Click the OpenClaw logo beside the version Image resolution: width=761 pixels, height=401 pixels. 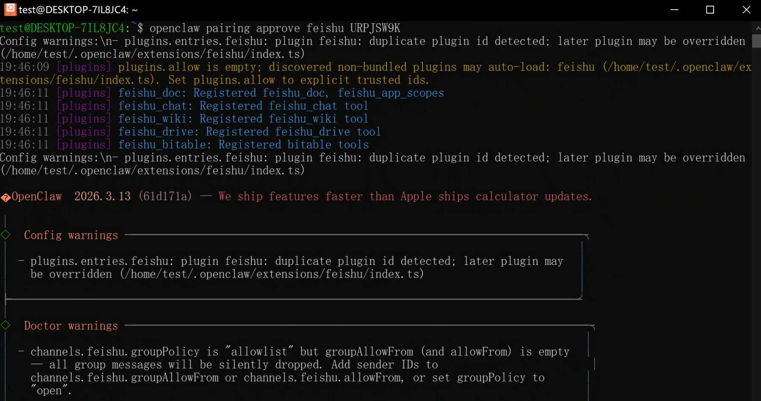6,197
